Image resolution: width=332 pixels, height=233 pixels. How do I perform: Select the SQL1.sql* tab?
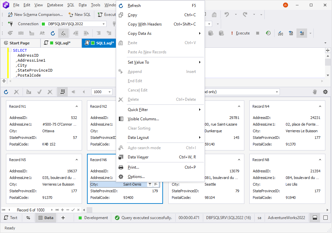coord(100,43)
